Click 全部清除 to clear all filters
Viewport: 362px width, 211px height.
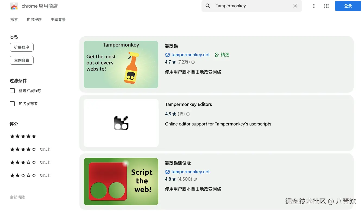click(17, 197)
